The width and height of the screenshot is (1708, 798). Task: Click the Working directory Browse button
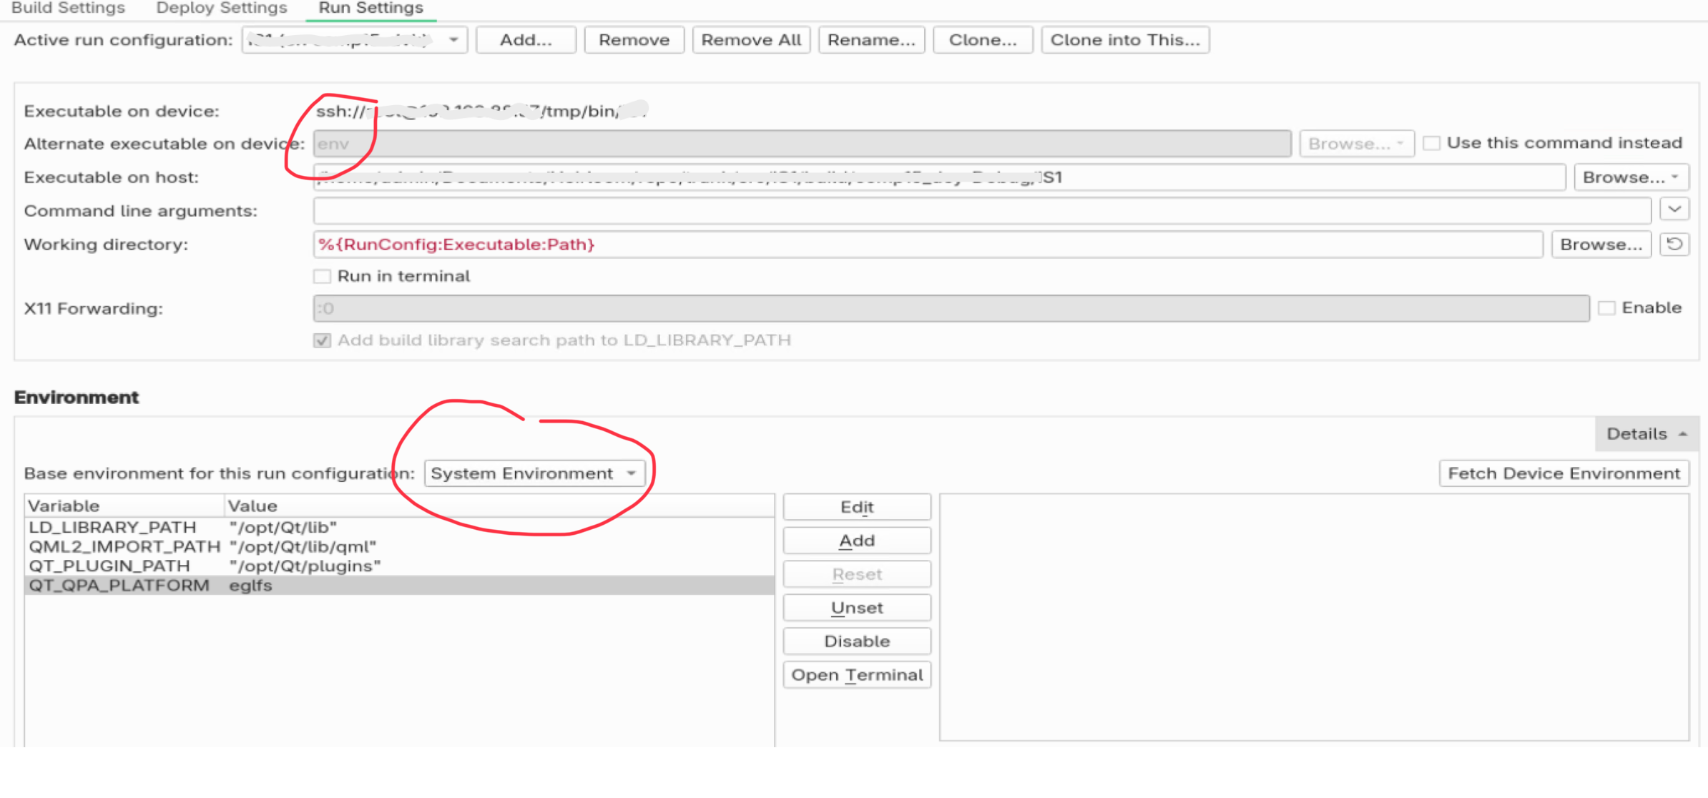click(x=1601, y=245)
